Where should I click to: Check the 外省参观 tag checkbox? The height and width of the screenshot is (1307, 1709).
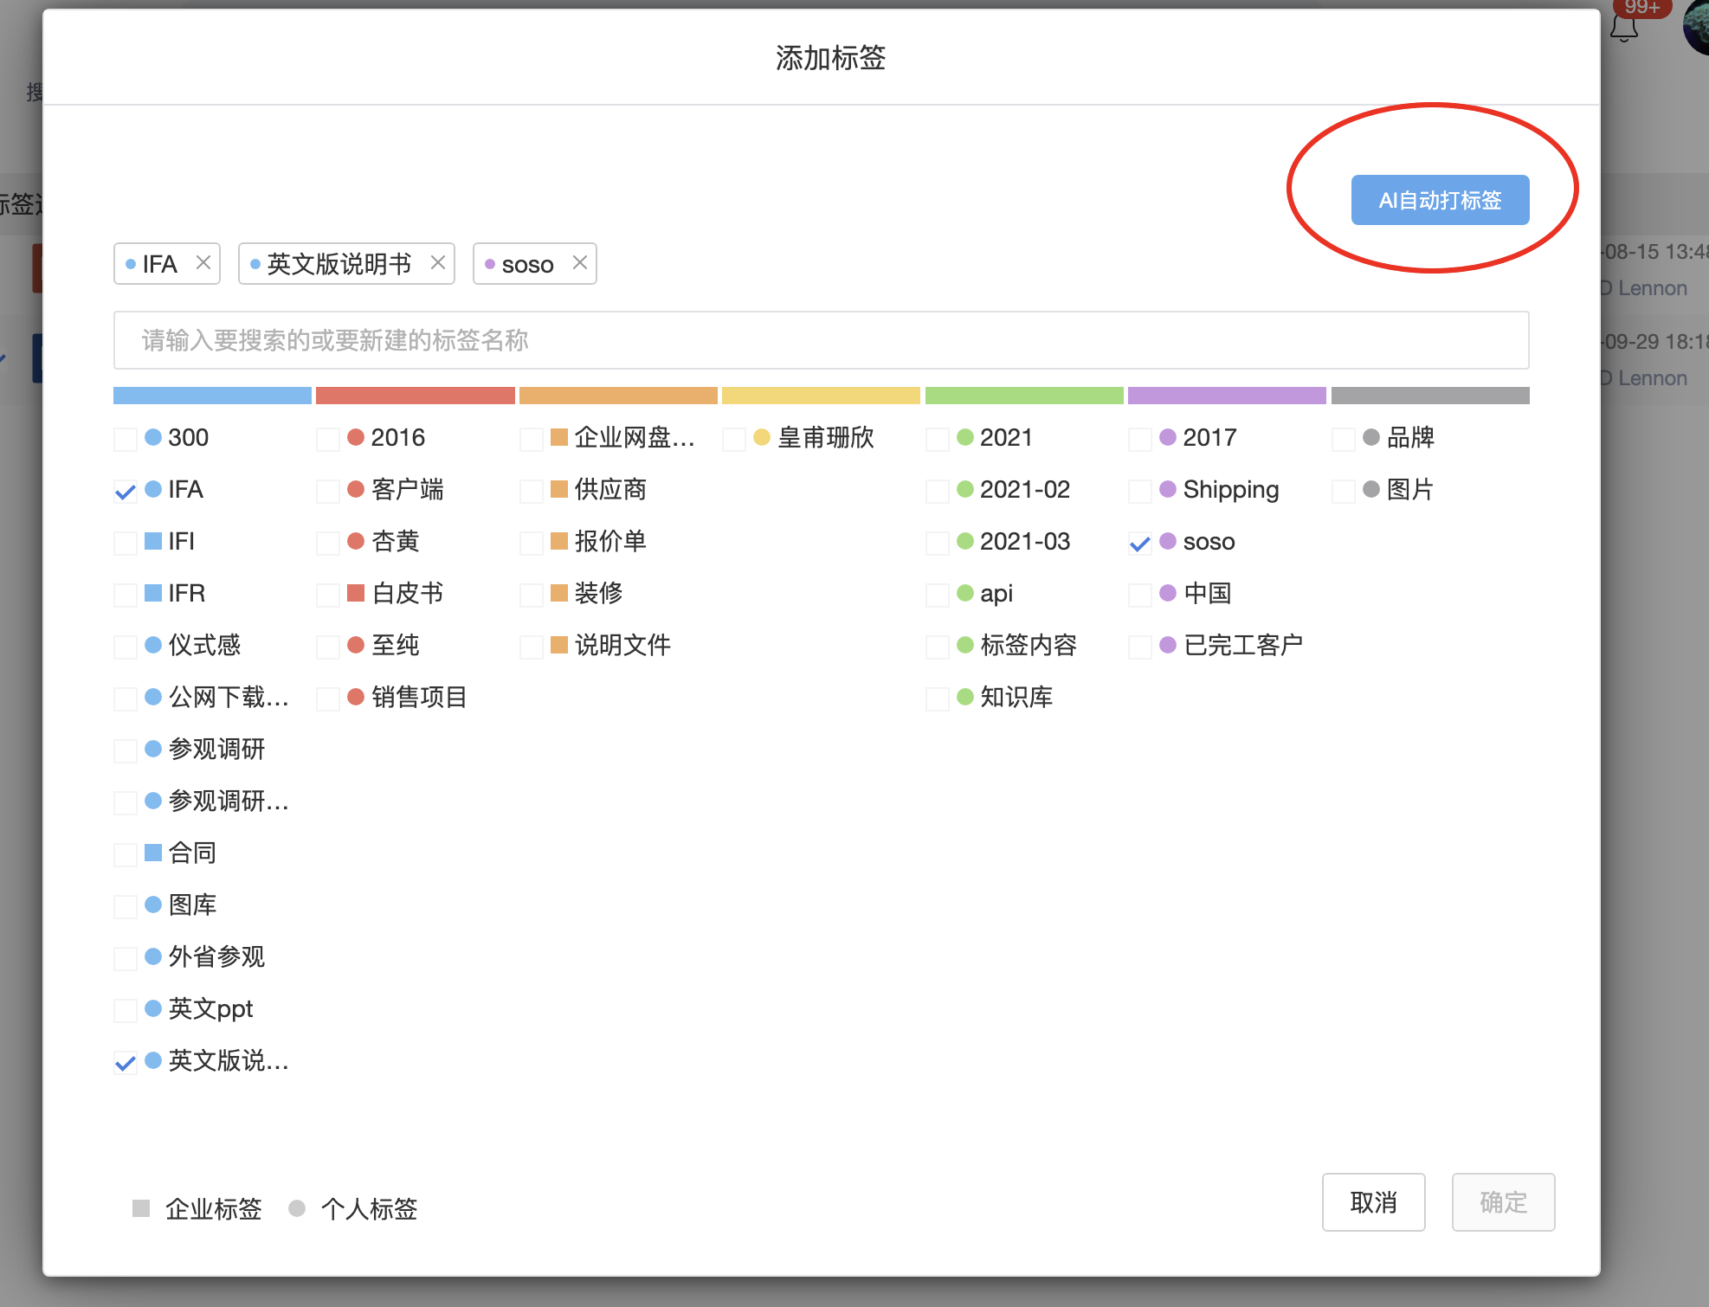[x=126, y=958]
